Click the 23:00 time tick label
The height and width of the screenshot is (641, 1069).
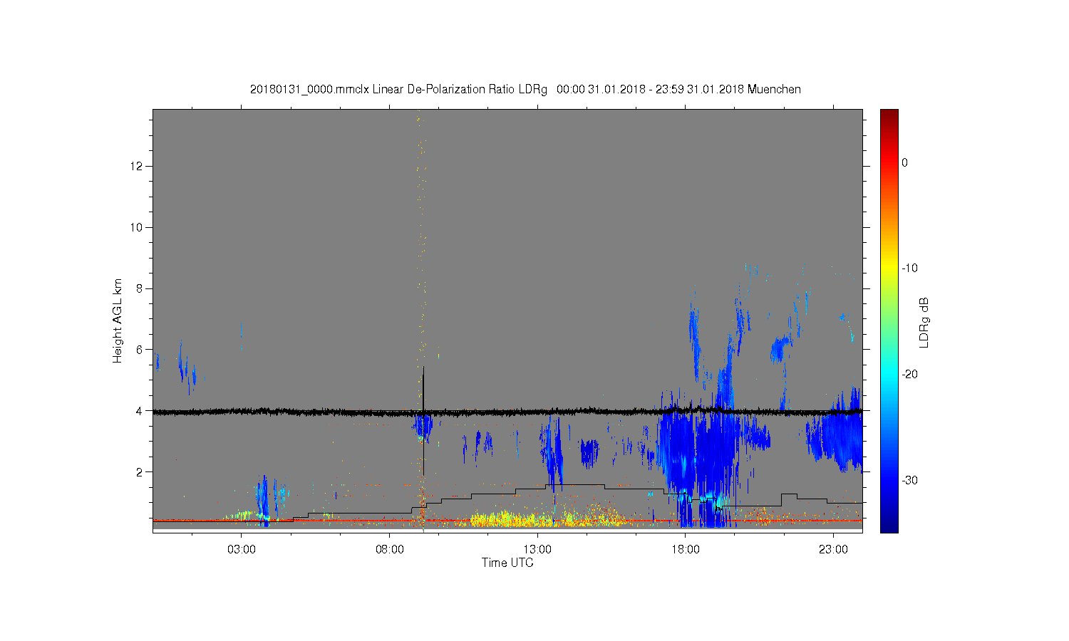coord(834,550)
